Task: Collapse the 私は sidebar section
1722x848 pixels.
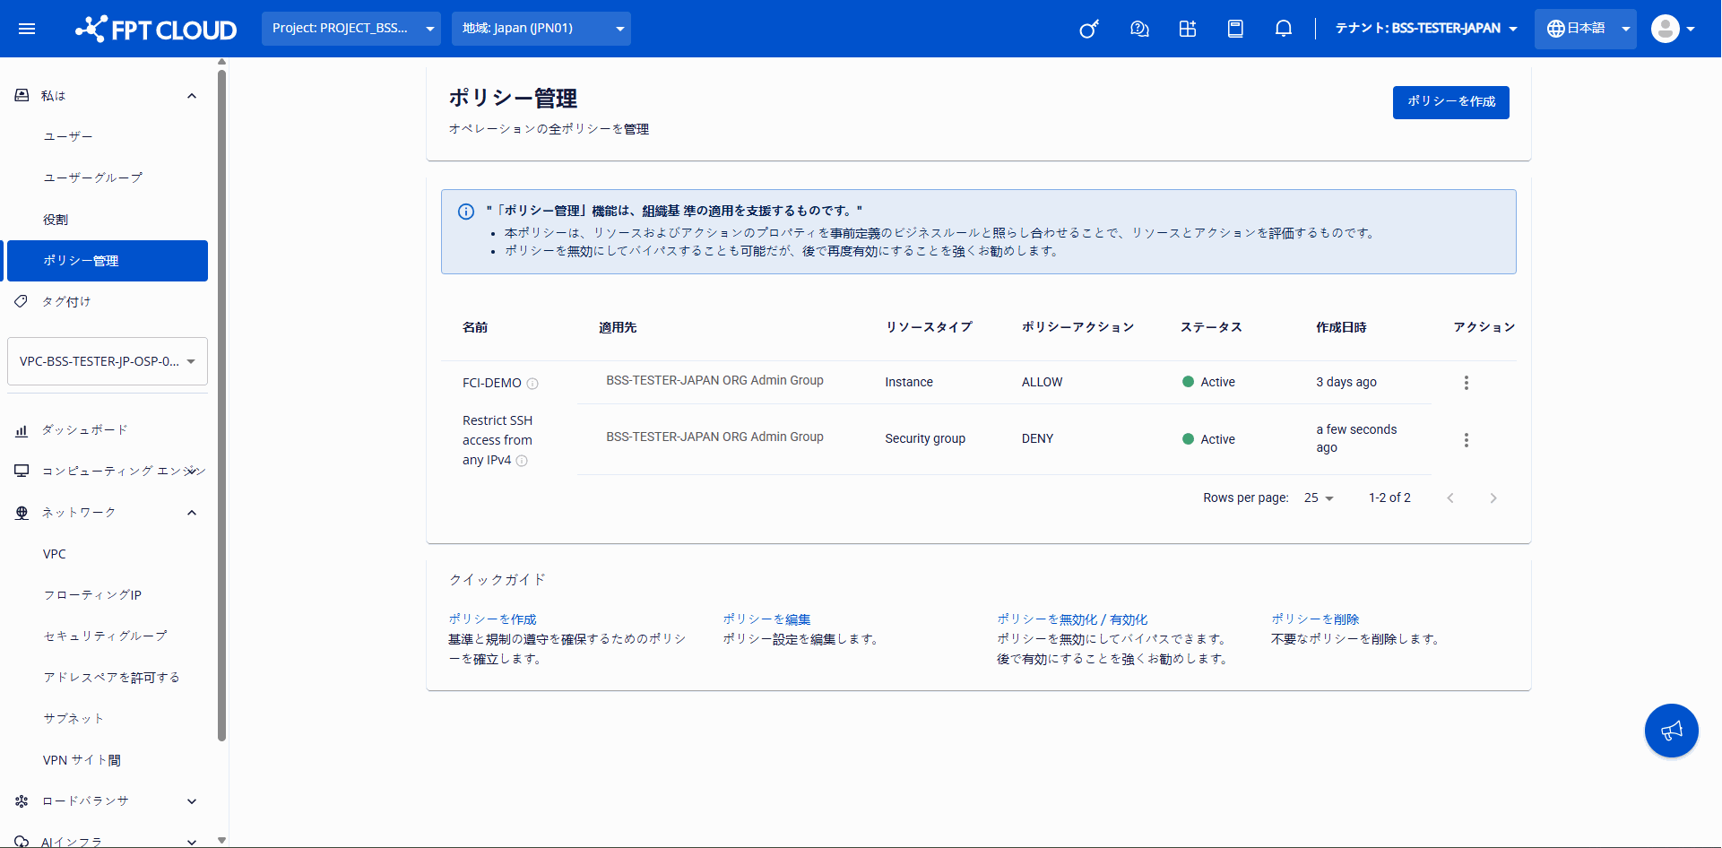Action: tap(192, 96)
